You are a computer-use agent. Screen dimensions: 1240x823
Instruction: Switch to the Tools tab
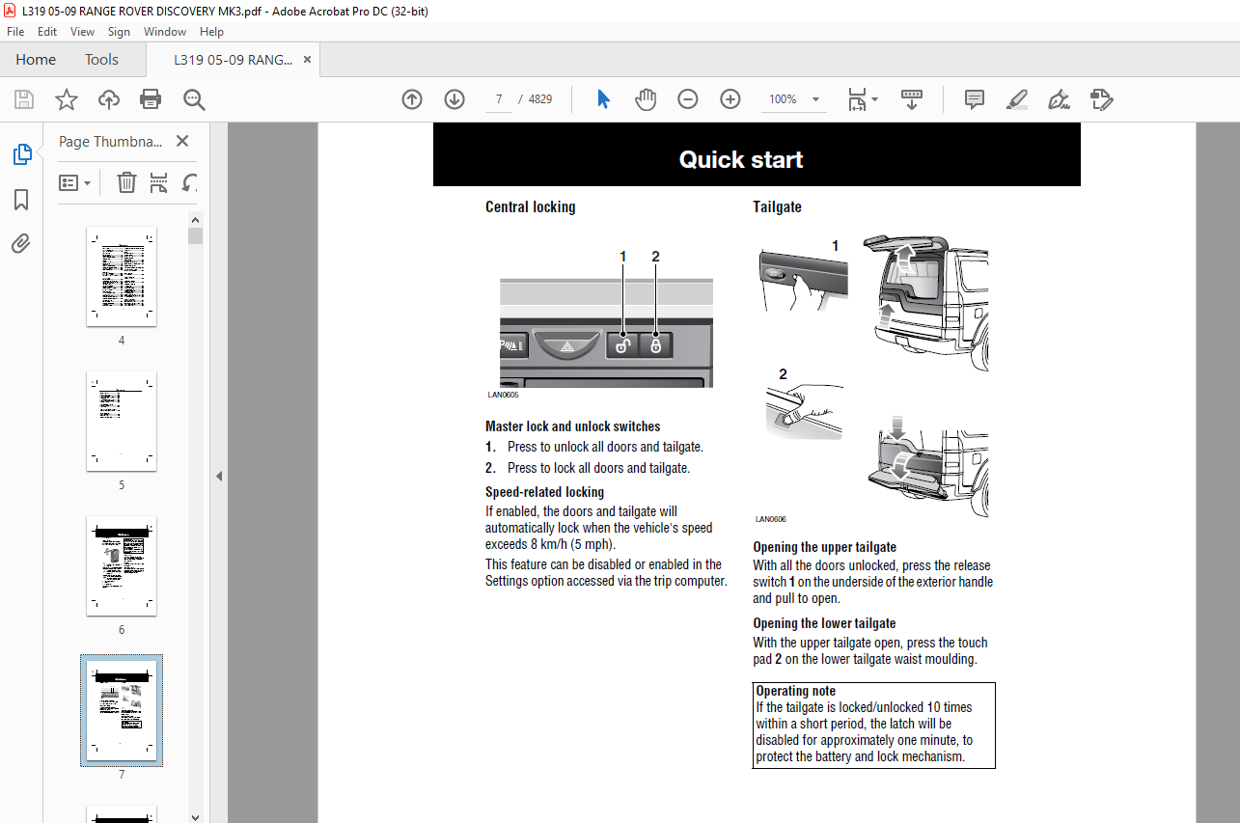101,59
